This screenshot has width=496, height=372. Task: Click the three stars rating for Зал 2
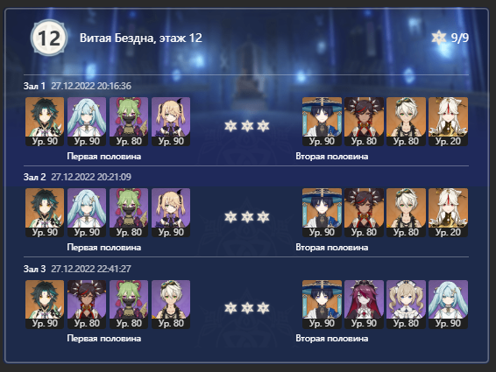[247, 217]
